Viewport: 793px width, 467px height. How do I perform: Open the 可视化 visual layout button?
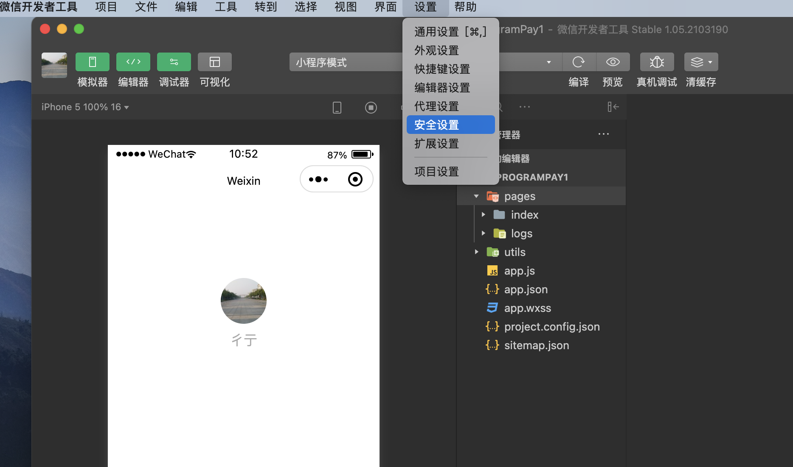[x=215, y=62]
